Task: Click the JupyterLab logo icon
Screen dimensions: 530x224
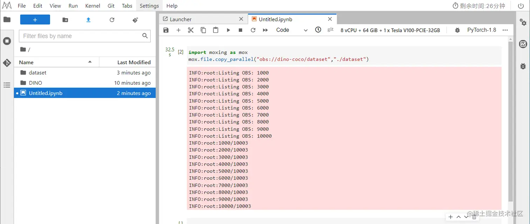Action: coord(7,6)
